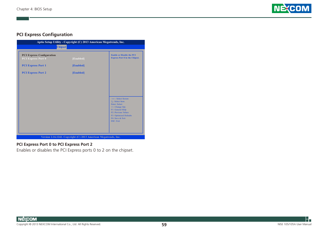
Task: Open PCI Express Port 1 Enabled option
Action: pyautogui.click(x=78, y=66)
